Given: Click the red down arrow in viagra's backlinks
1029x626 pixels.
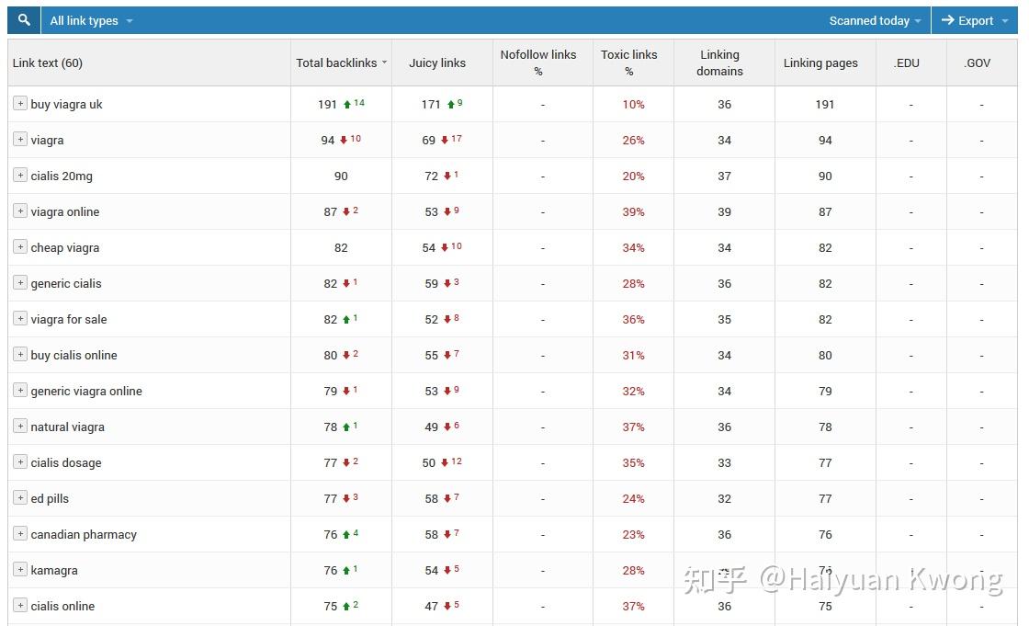Looking at the screenshot, I should coord(344,140).
